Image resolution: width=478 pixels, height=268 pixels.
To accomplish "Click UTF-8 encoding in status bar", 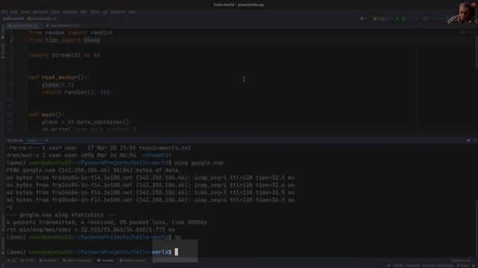I will click(398, 266).
